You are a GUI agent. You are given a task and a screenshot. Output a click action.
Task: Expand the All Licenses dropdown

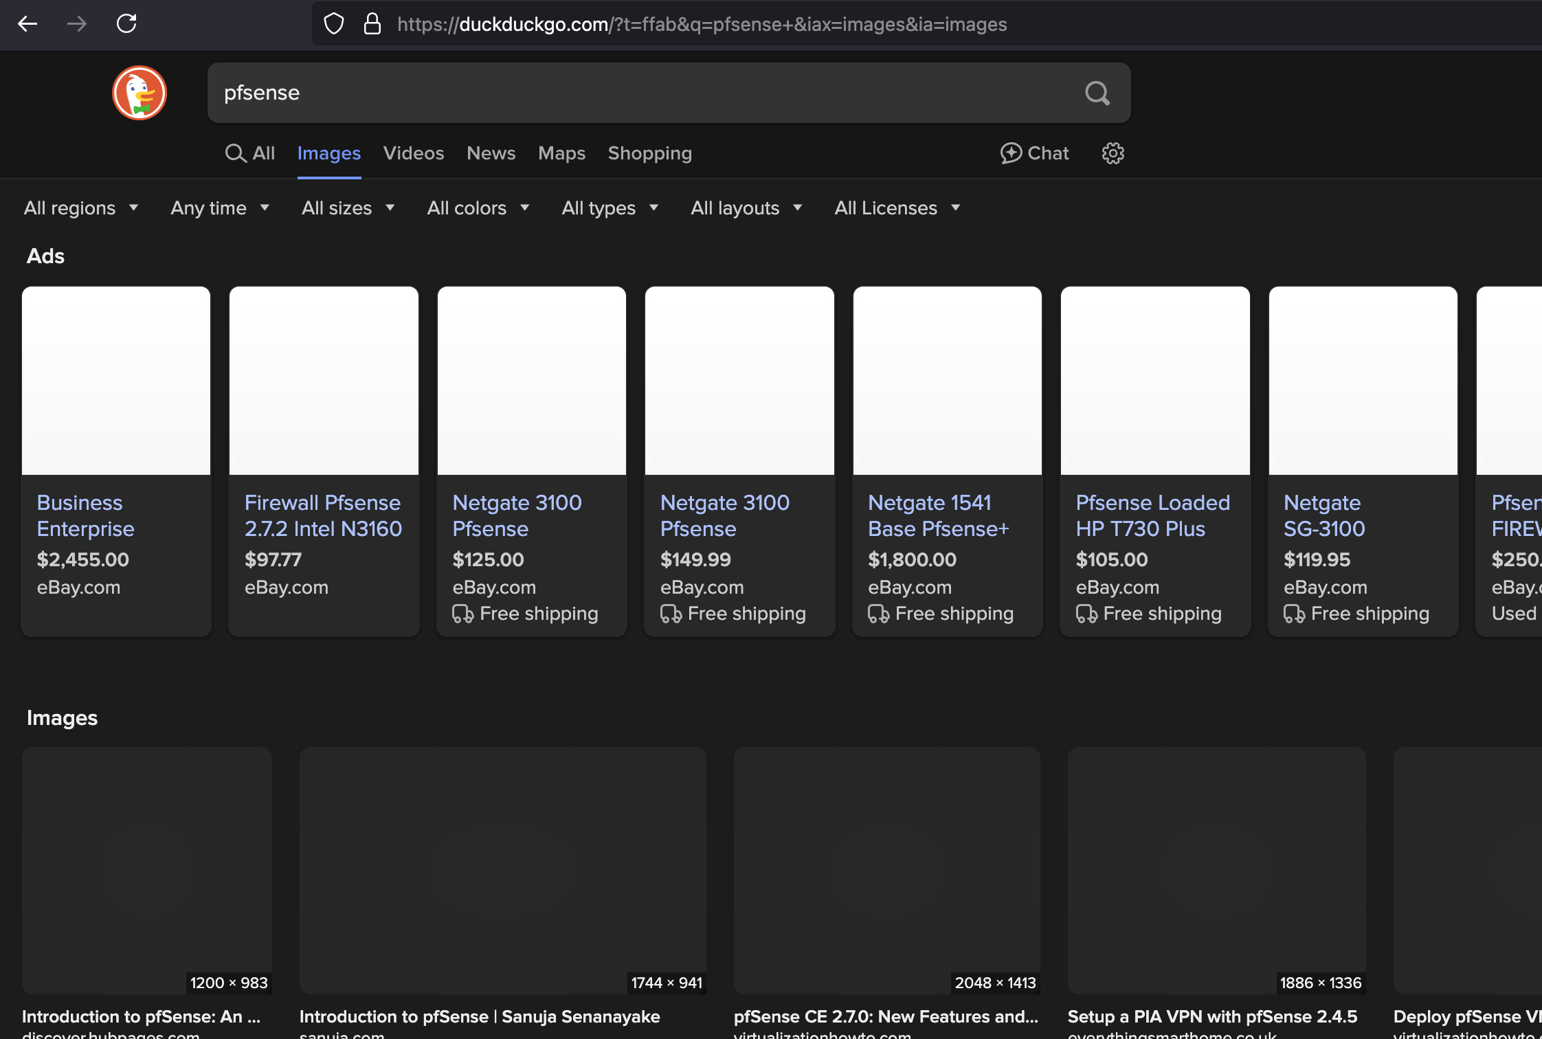coord(897,208)
